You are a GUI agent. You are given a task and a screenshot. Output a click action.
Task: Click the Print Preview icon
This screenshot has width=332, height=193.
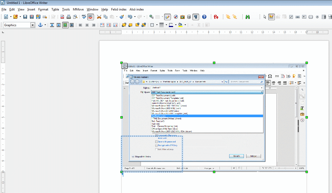[x=75, y=17]
